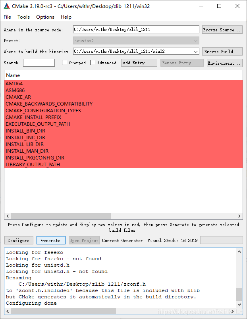Select the AMD64 entry
The width and height of the screenshot is (247, 319).
click(123, 84)
